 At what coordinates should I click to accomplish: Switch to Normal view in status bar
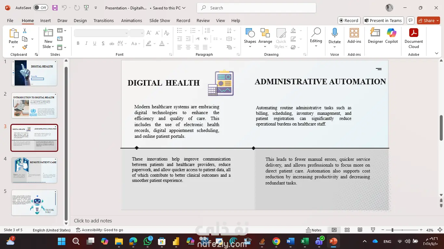[334, 230]
